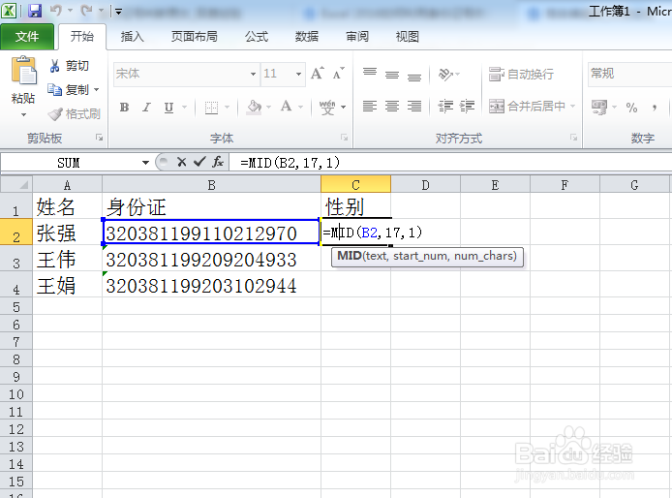Click the Select All corner button

point(16,184)
